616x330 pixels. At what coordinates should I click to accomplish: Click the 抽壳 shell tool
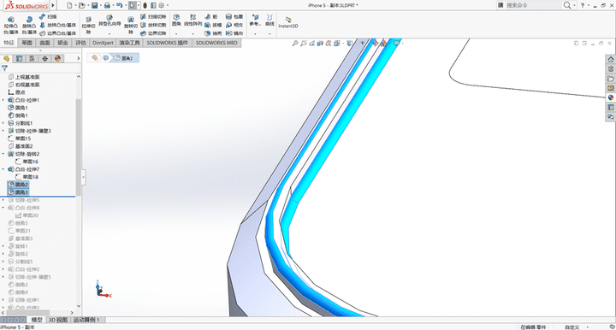tap(213, 33)
